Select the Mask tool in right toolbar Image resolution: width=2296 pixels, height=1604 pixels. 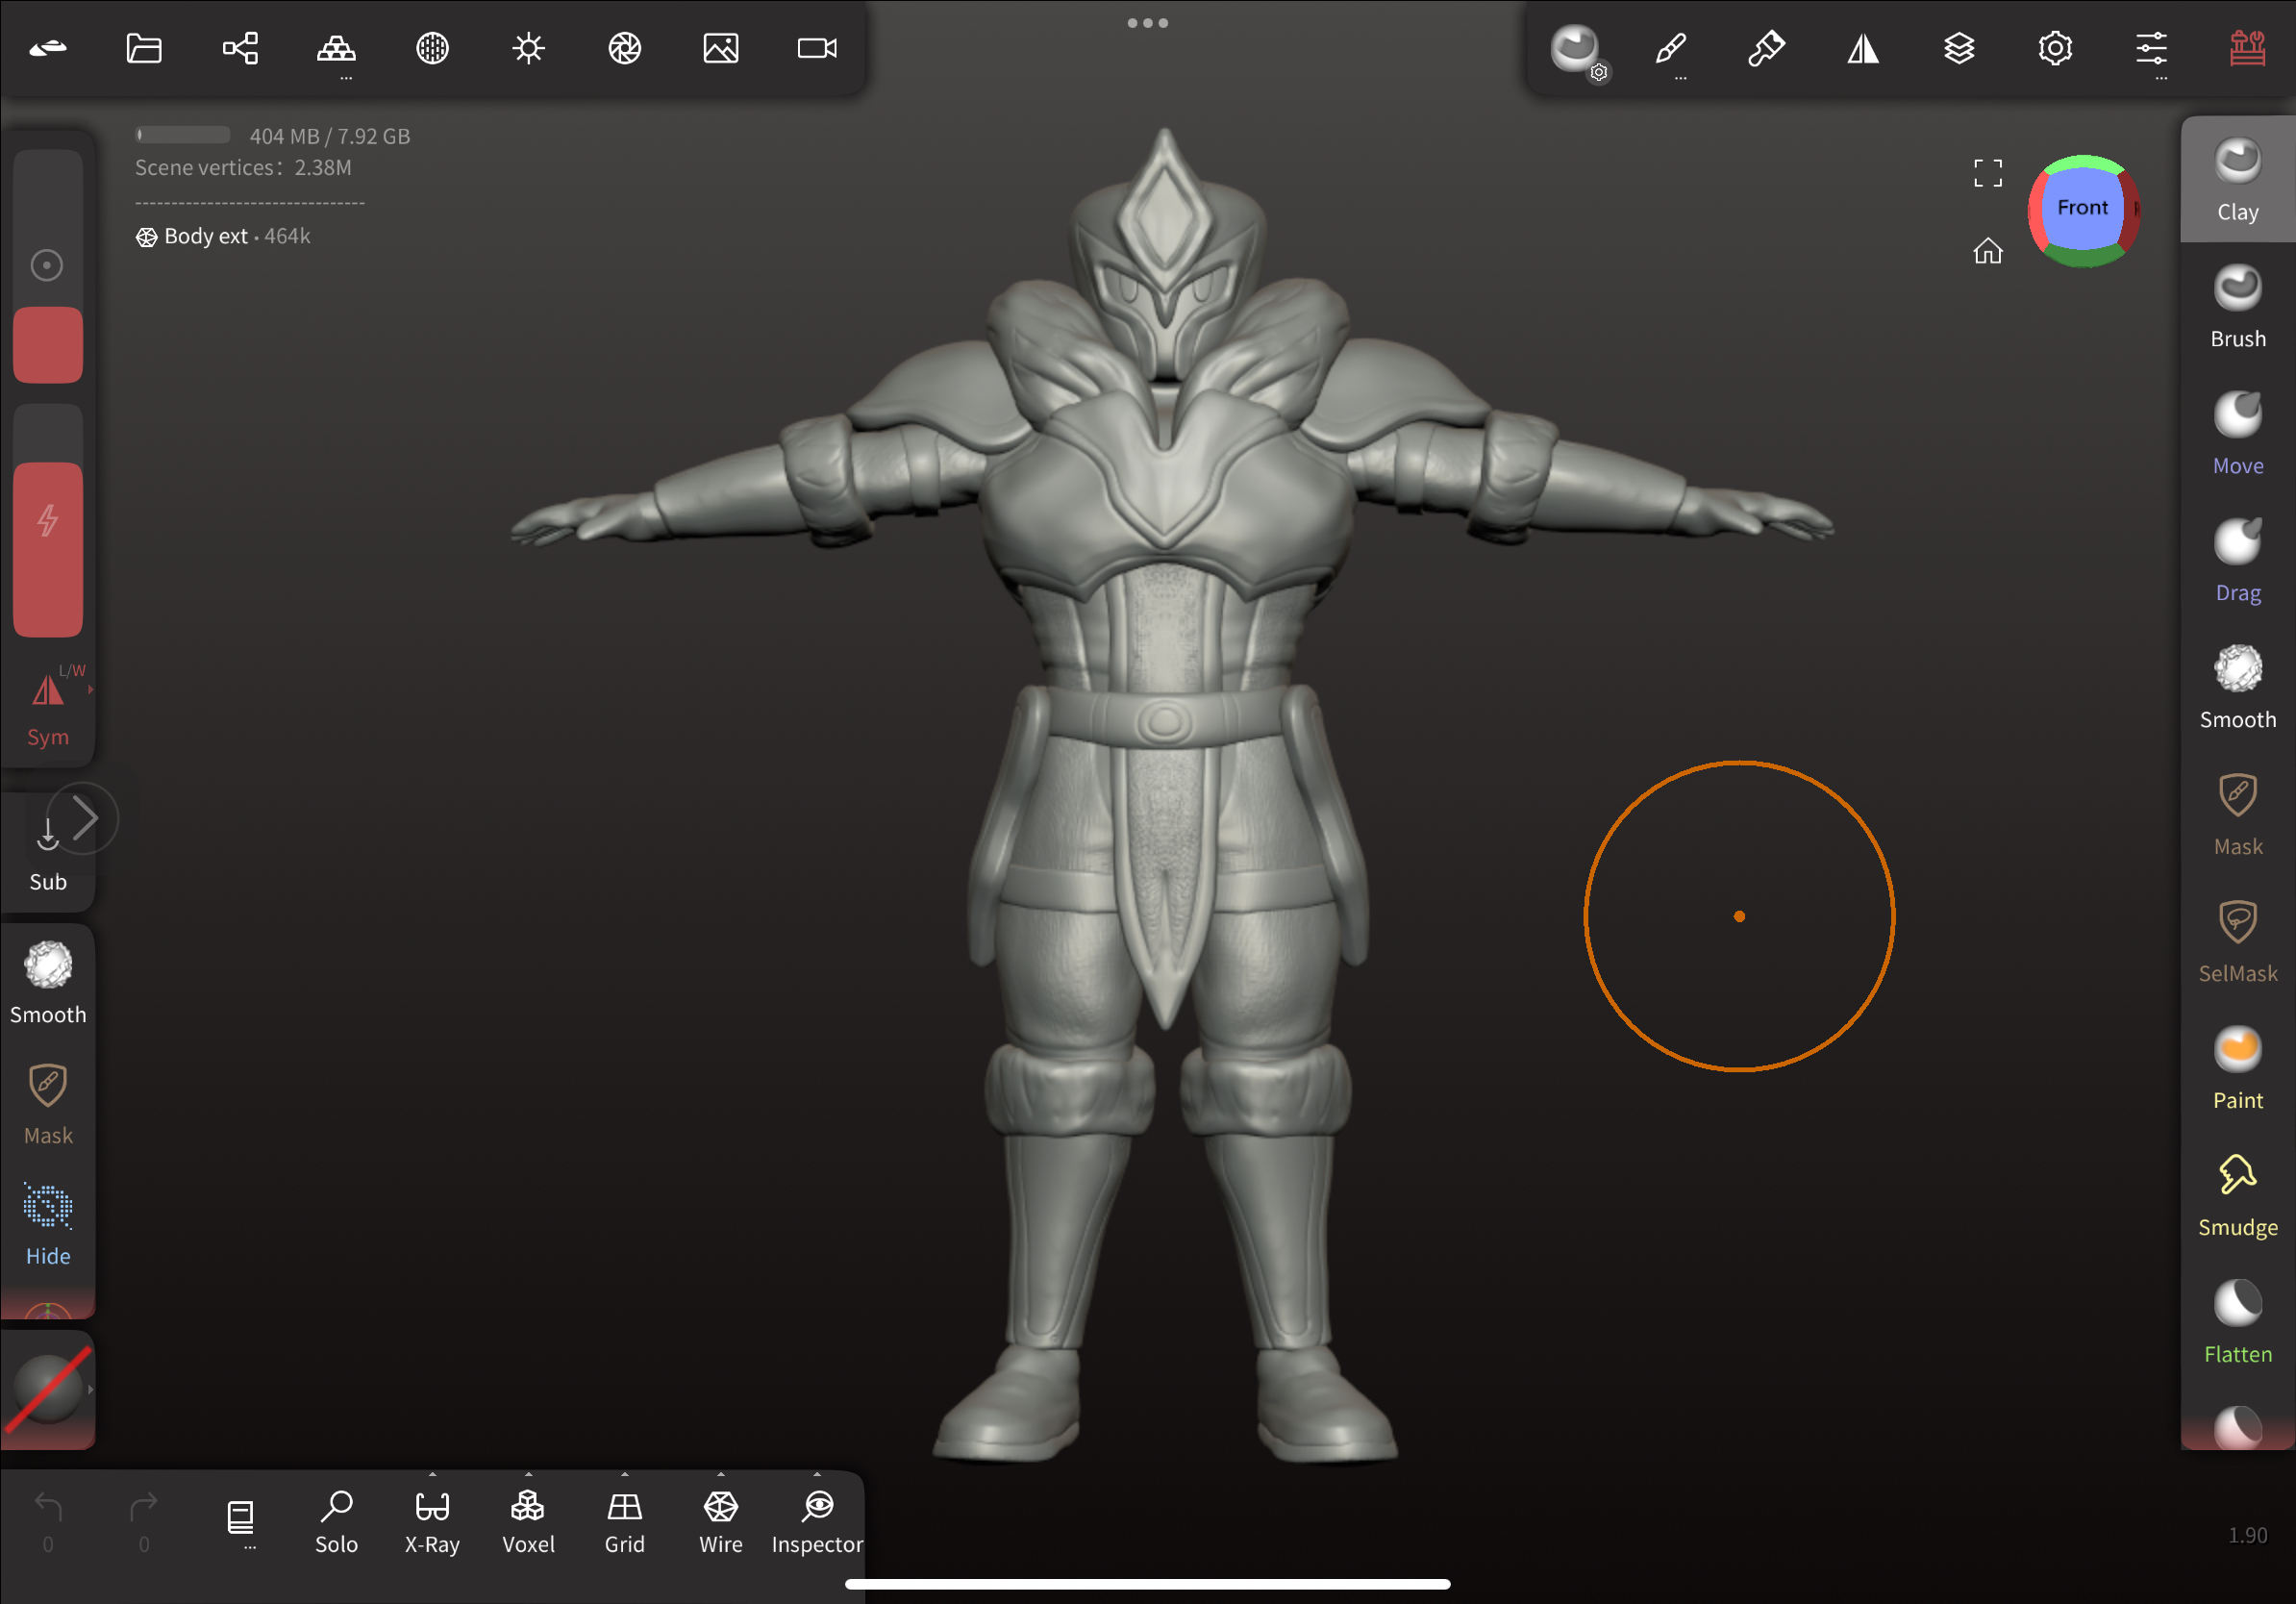pyautogui.click(x=2238, y=815)
